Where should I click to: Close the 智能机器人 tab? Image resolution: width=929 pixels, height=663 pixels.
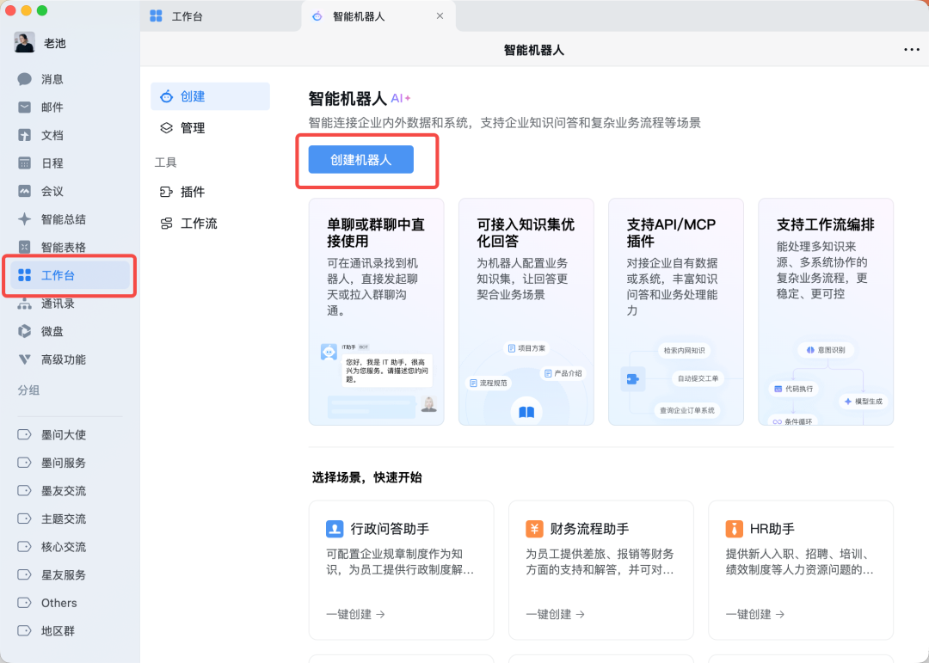440,16
